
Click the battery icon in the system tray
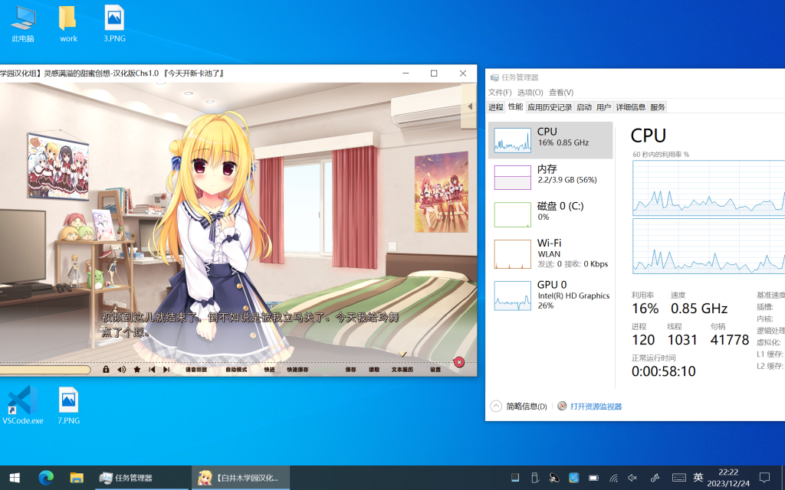coord(594,478)
